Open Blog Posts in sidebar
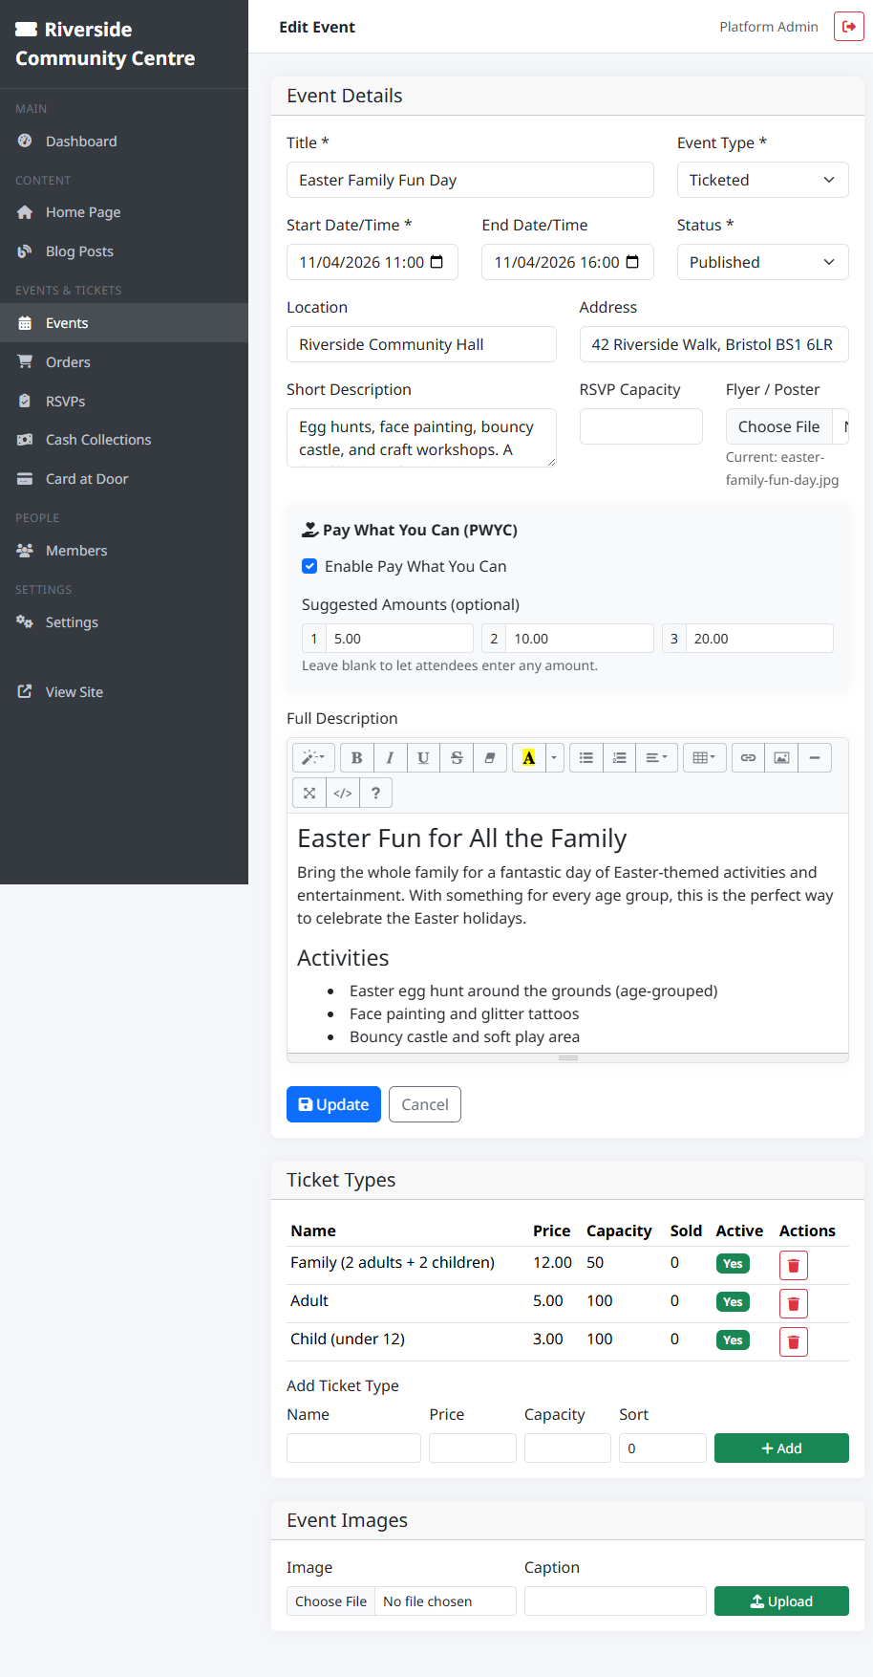 click(x=124, y=251)
